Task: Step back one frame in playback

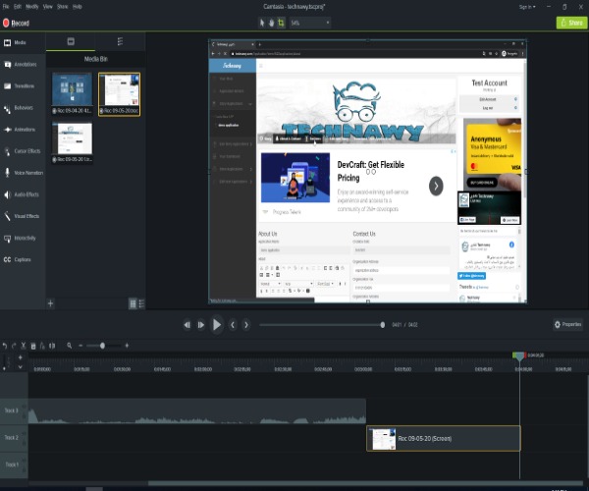Action: pos(187,325)
